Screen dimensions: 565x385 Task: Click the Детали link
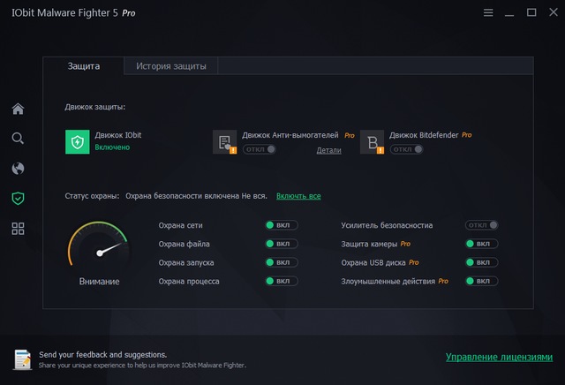[328, 150]
